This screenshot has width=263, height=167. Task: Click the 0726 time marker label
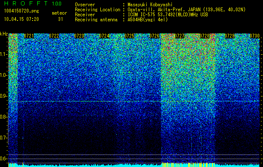tap(154, 36)
